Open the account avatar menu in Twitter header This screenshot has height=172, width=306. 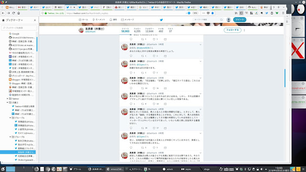(x=229, y=20)
